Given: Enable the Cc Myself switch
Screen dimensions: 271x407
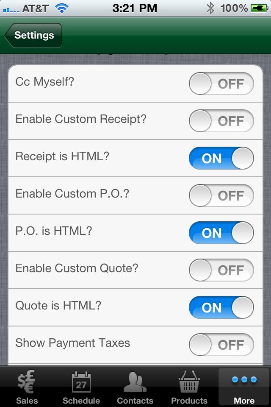Looking at the screenshot, I should tap(221, 84).
